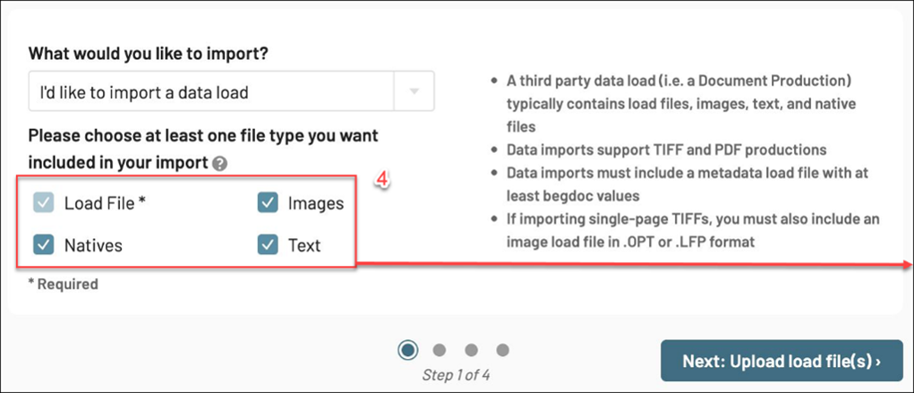914x393 pixels.
Task: Click the "* Required" note
Action: coord(63,284)
